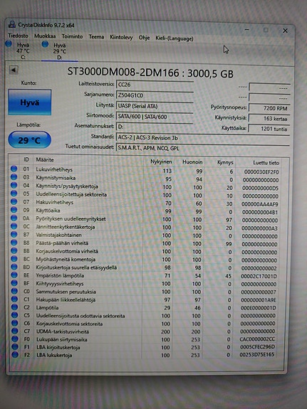Click status icon for 07 Hakuvirhetiheys
Image resolution: width=307 pixels, height=409 pixels.
click(14, 201)
